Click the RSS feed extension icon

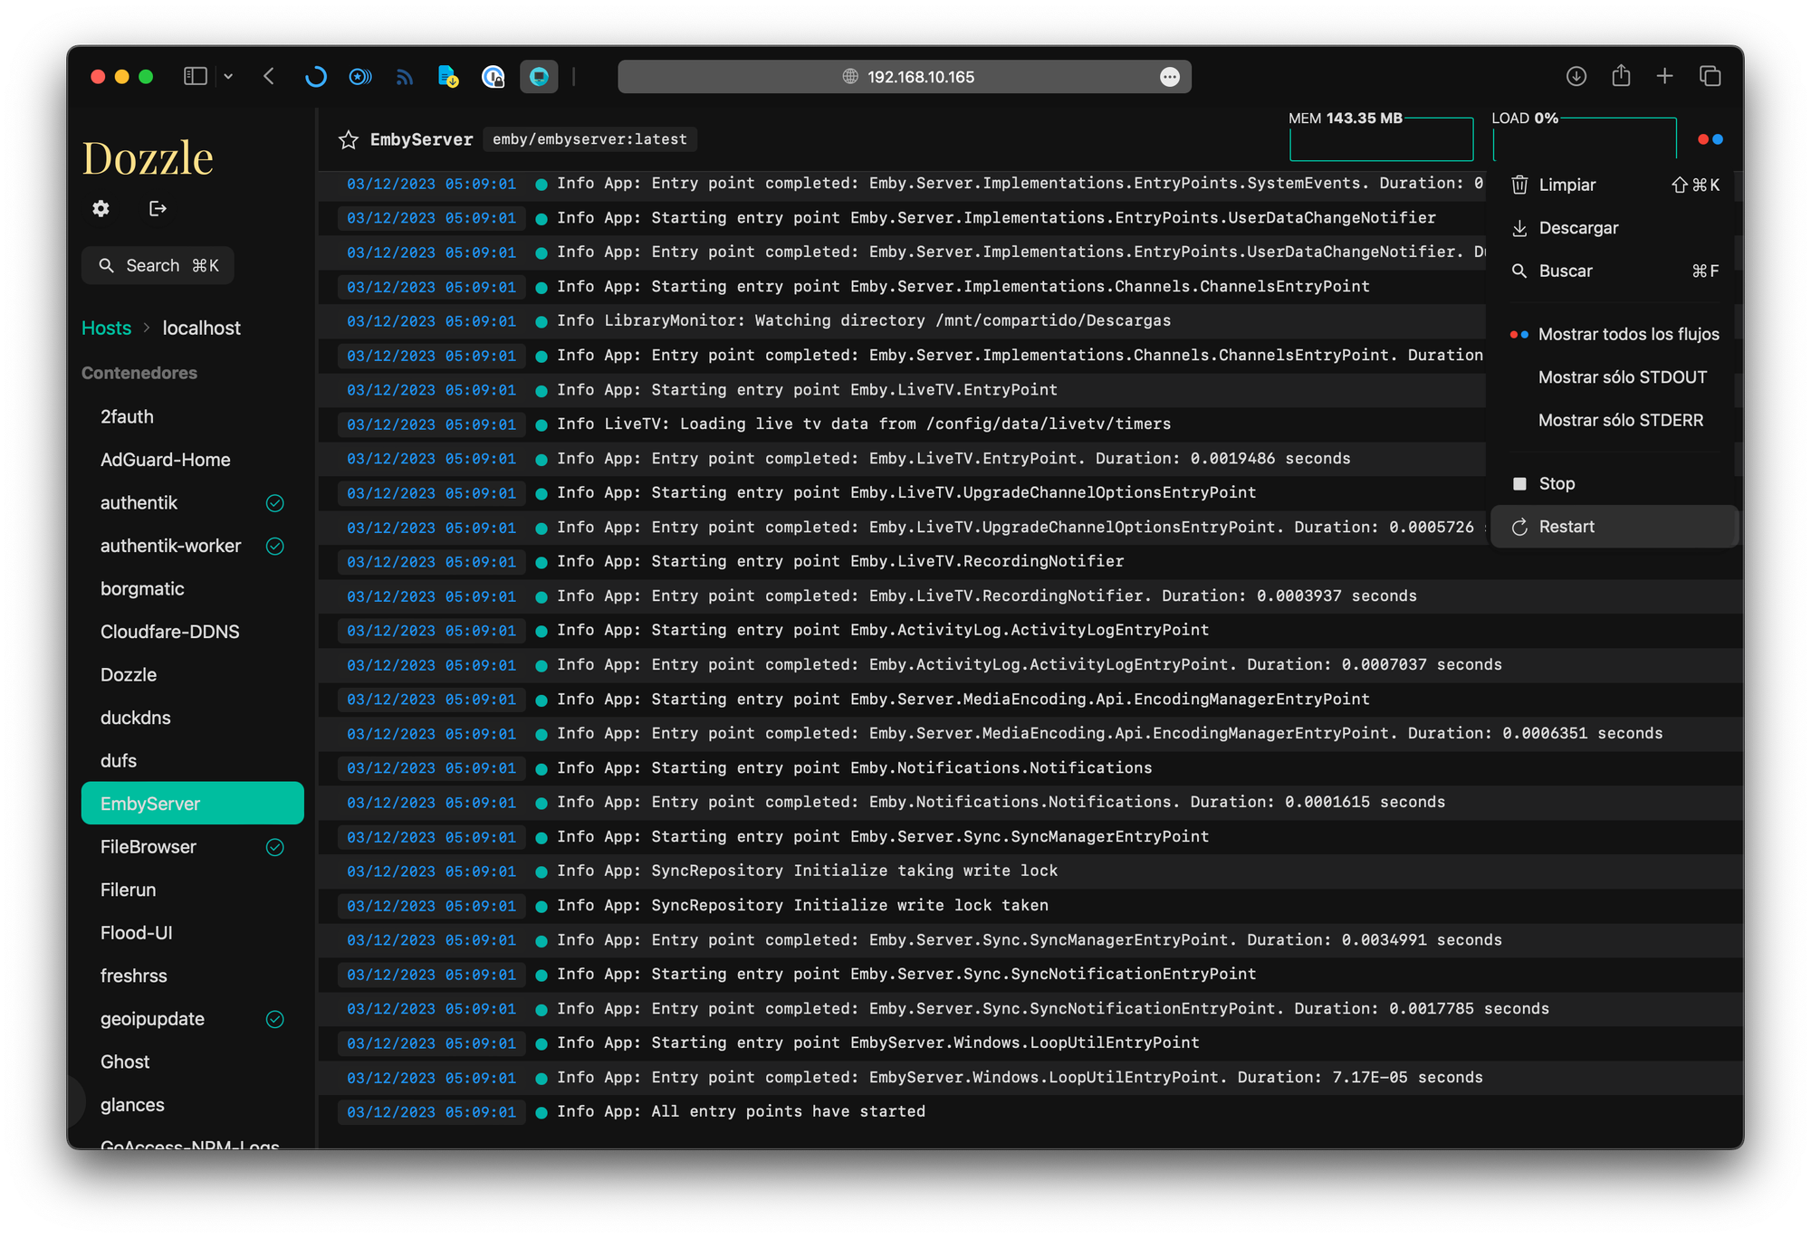pyautogui.click(x=404, y=77)
